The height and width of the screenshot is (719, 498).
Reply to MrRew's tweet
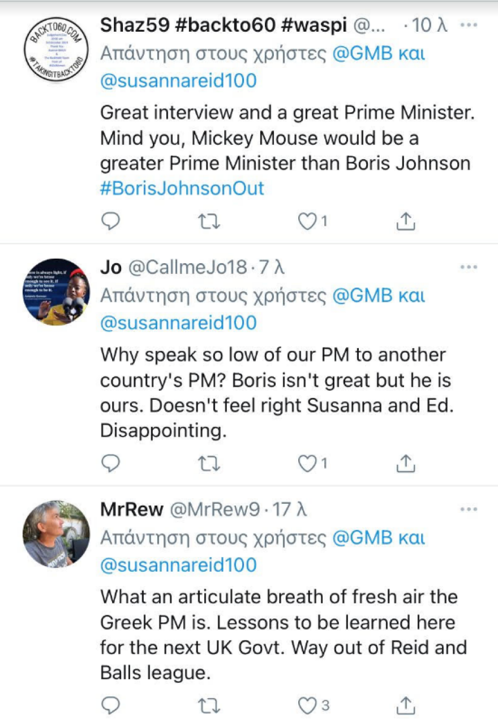coord(110,705)
